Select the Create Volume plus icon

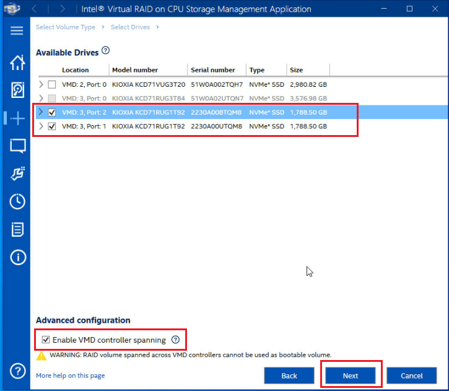pos(17,118)
